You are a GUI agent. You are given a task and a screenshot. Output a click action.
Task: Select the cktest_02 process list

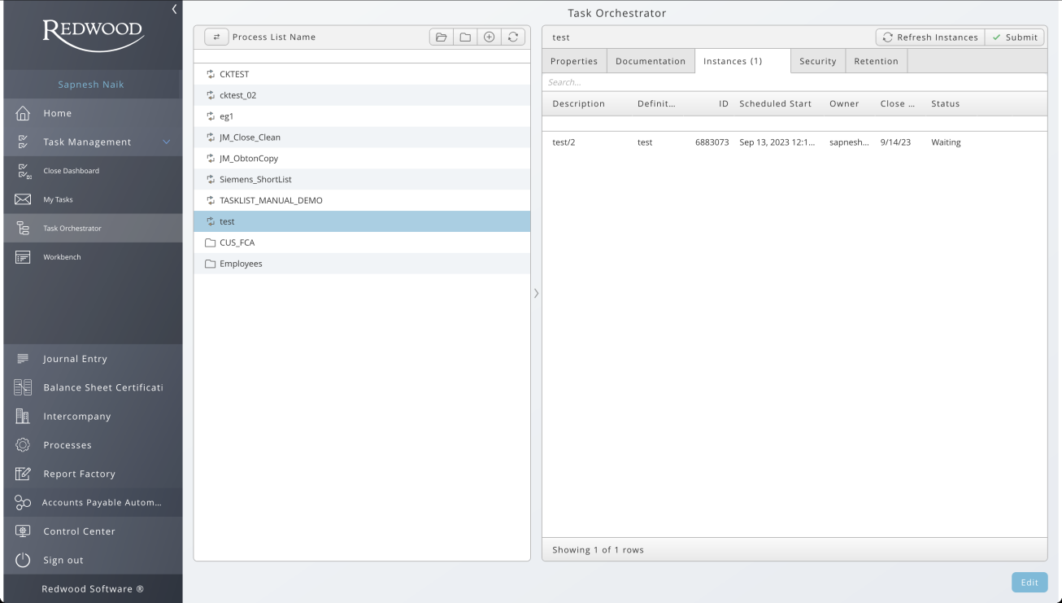tap(362, 95)
